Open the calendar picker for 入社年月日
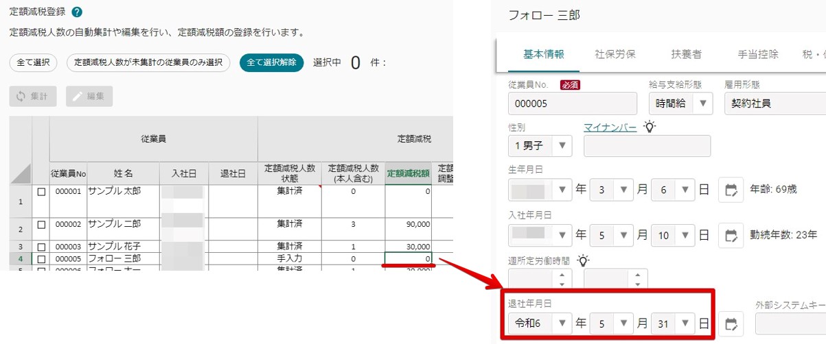826x344 pixels. (x=731, y=236)
